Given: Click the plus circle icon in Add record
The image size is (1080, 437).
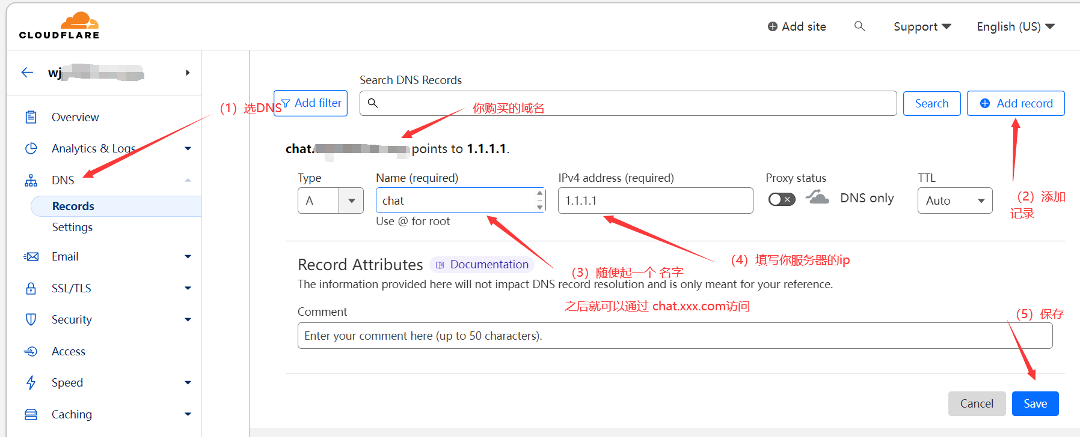Looking at the screenshot, I should [x=985, y=103].
